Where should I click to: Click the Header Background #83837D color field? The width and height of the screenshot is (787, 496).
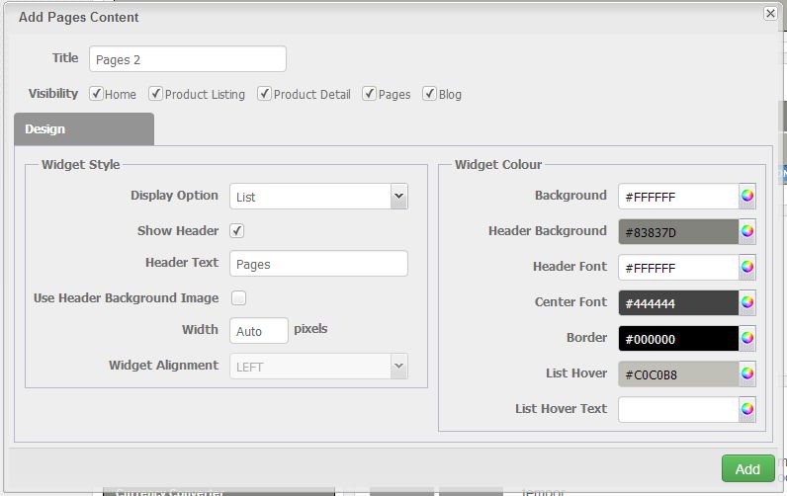click(678, 232)
